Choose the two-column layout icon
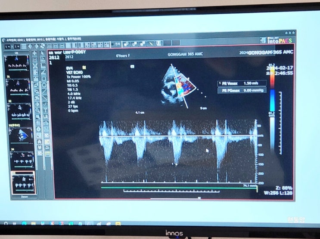 (x=75, y=45)
